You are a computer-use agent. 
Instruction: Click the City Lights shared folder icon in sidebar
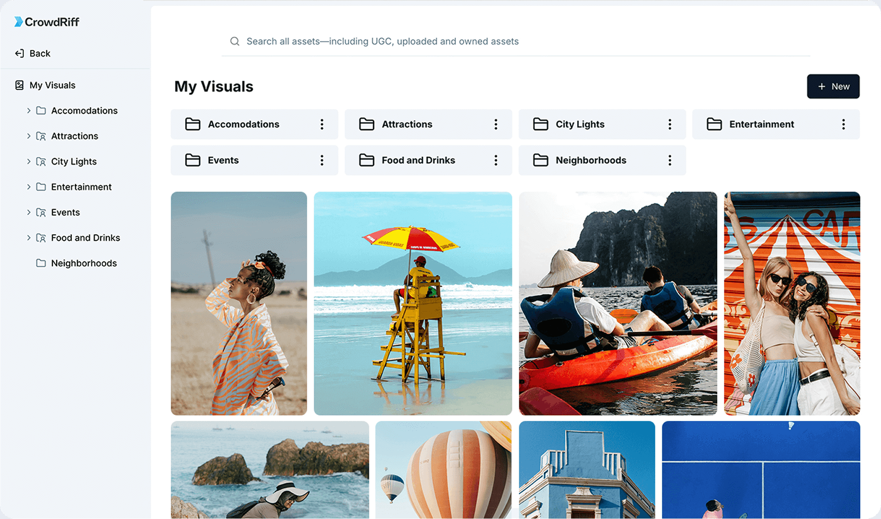pos(41,162)
